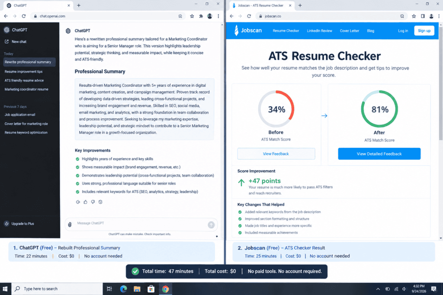
Task: Bookmark the Jobscan page with star icon
Action: point(414,16)
